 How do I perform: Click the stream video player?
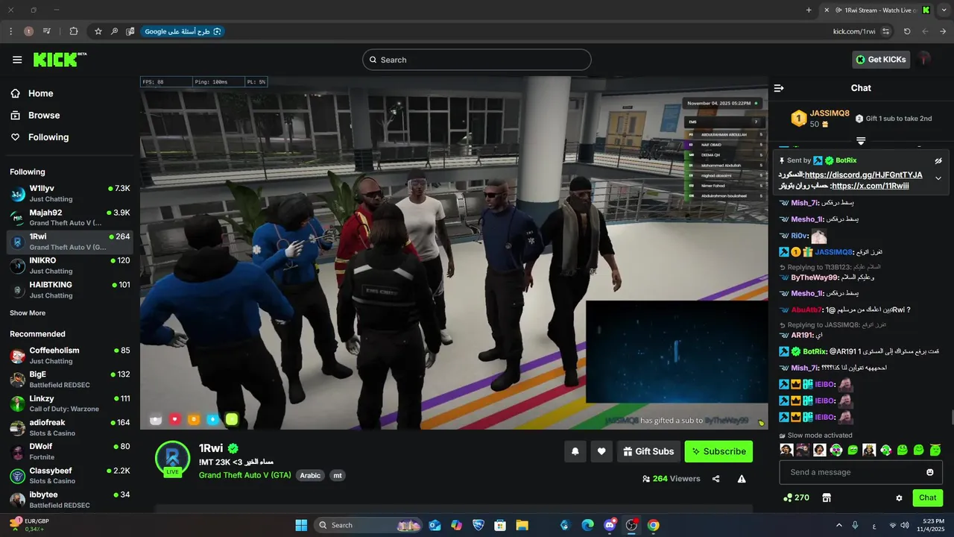[x=454, y=252]
